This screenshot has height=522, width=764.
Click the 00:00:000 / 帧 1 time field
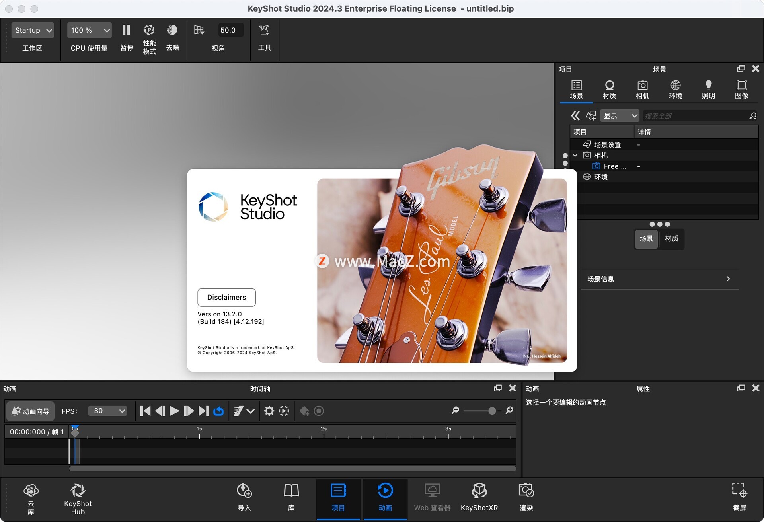point(37,432)
